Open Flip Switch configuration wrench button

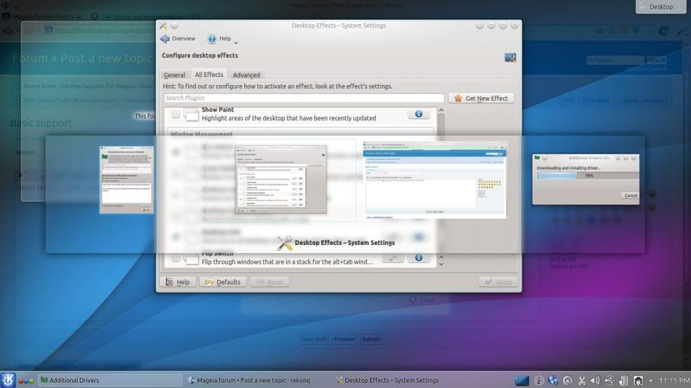coord(393,258)
